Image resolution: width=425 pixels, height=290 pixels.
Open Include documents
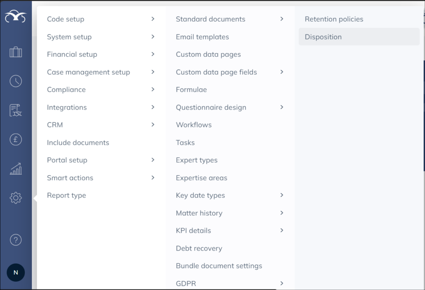pos(78,143)
